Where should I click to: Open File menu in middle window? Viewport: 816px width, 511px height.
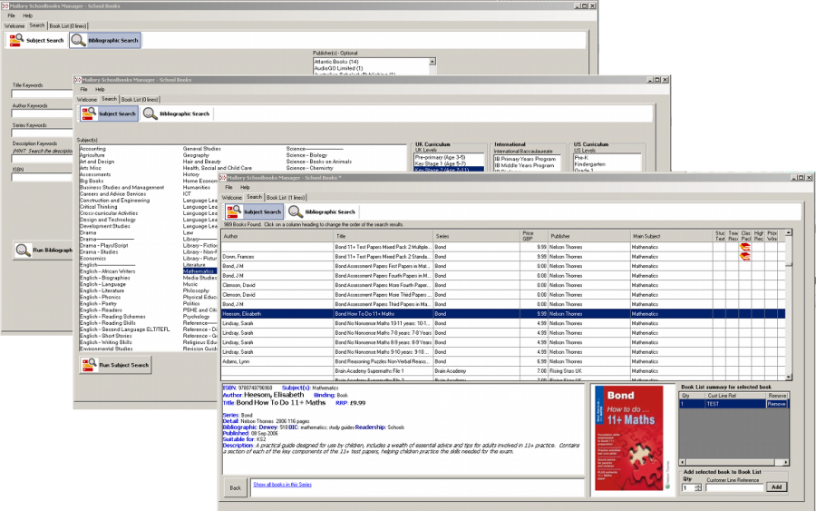83,89
